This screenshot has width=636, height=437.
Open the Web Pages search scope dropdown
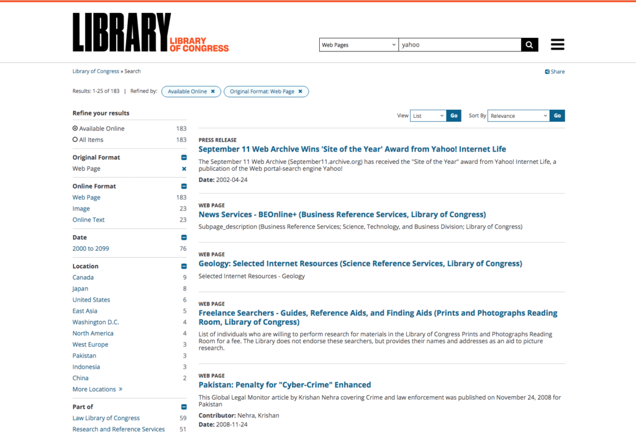click(358, 45)
